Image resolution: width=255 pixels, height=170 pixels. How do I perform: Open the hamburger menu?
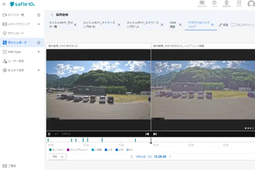click(x=4, y=4)
